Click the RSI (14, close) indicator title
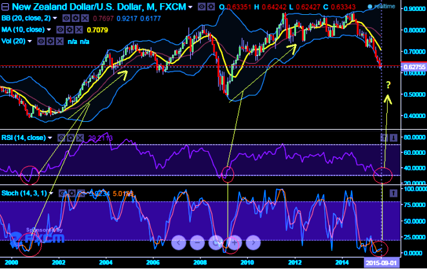 [x=24, y=138]
